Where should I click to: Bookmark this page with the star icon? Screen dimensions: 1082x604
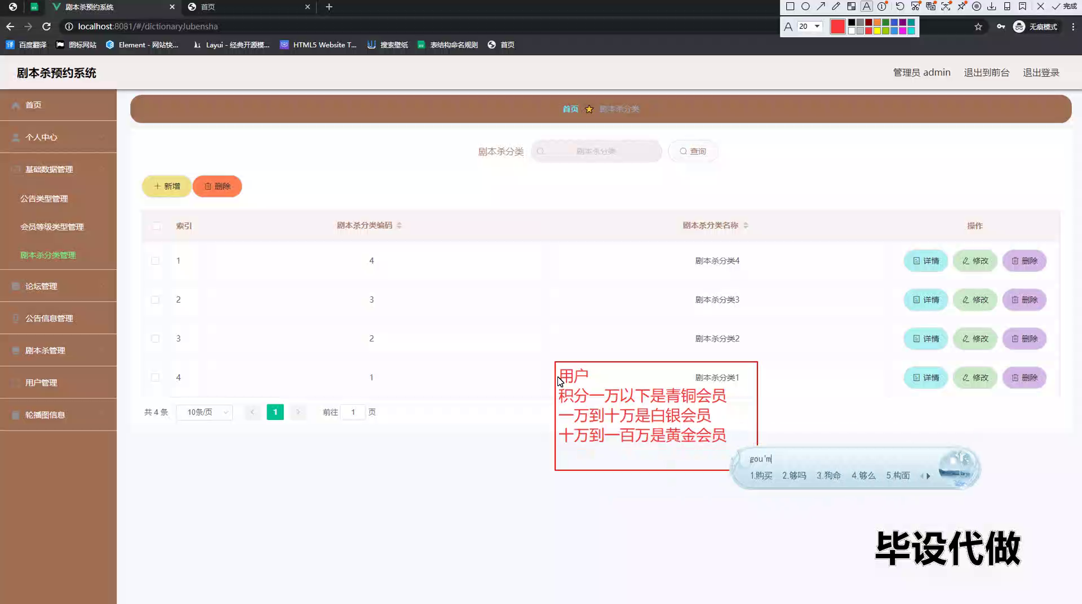pos(978,26)
